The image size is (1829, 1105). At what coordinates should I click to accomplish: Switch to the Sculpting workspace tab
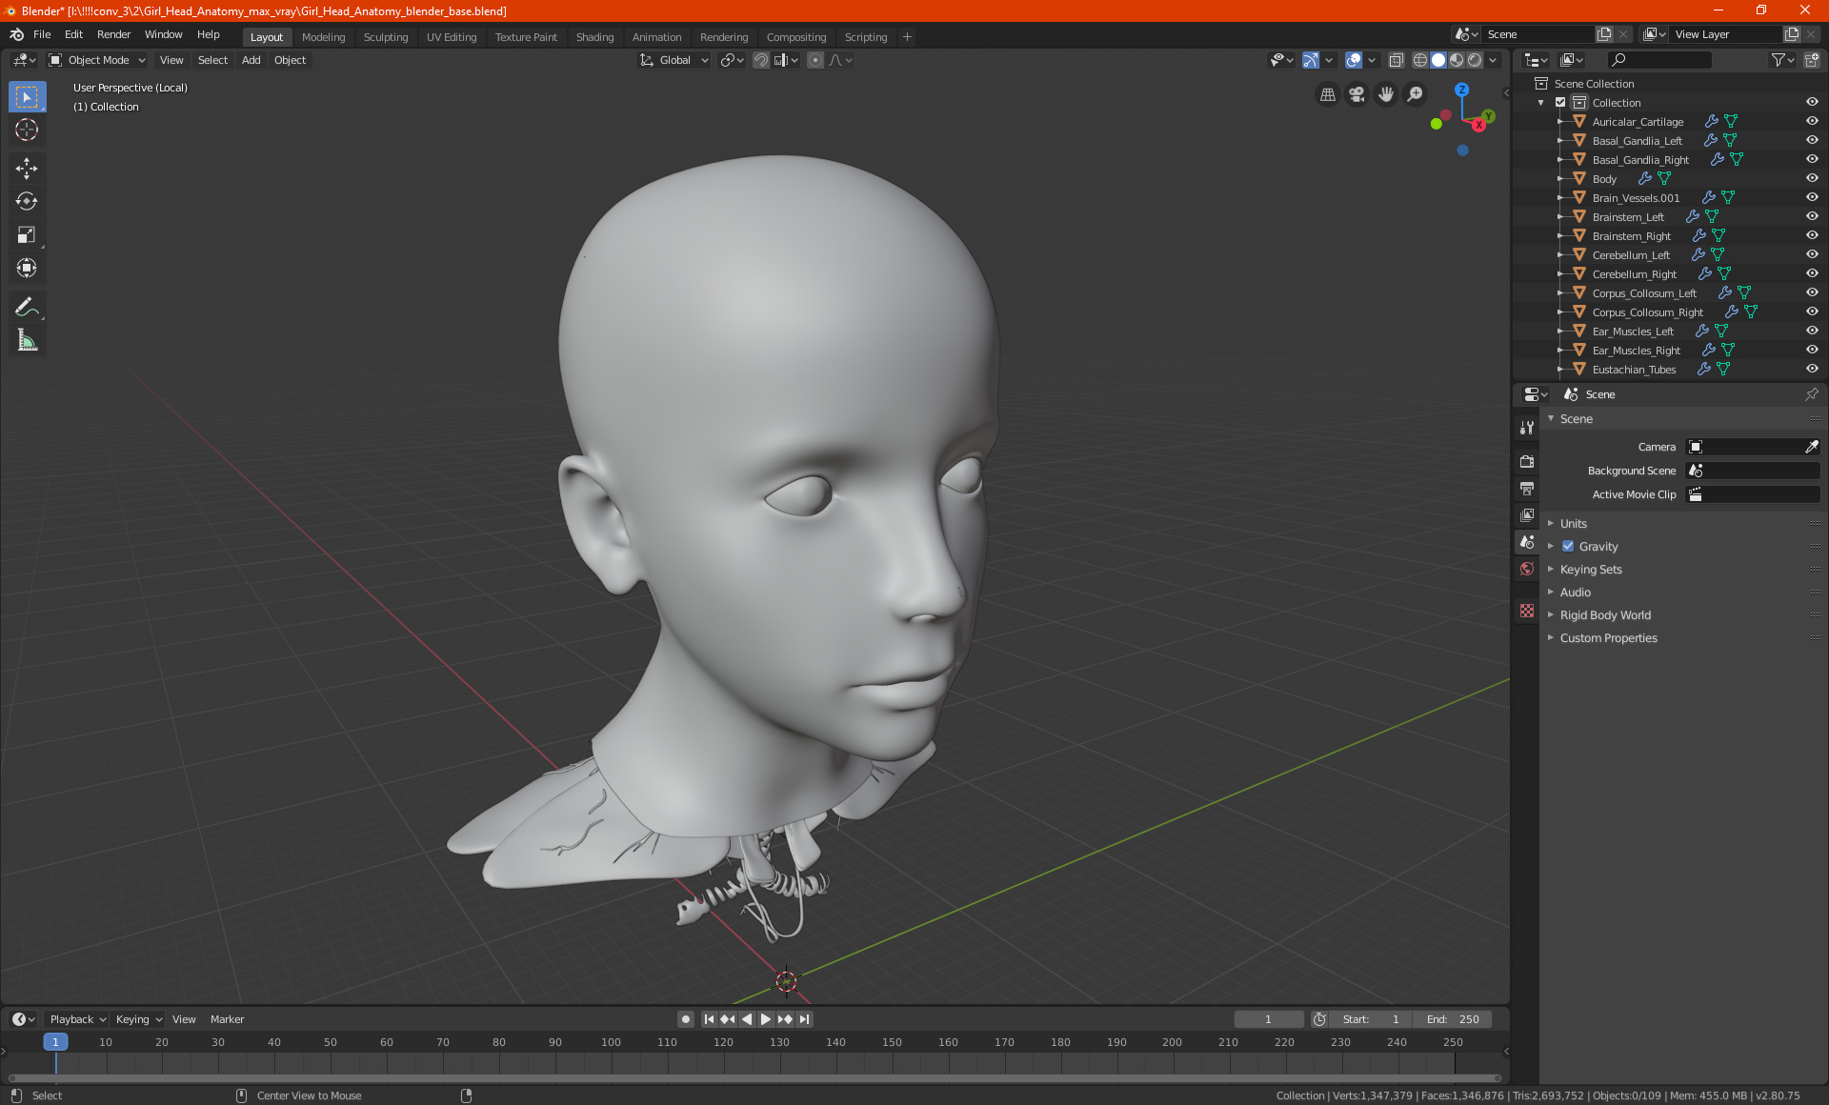pos(385,37)
